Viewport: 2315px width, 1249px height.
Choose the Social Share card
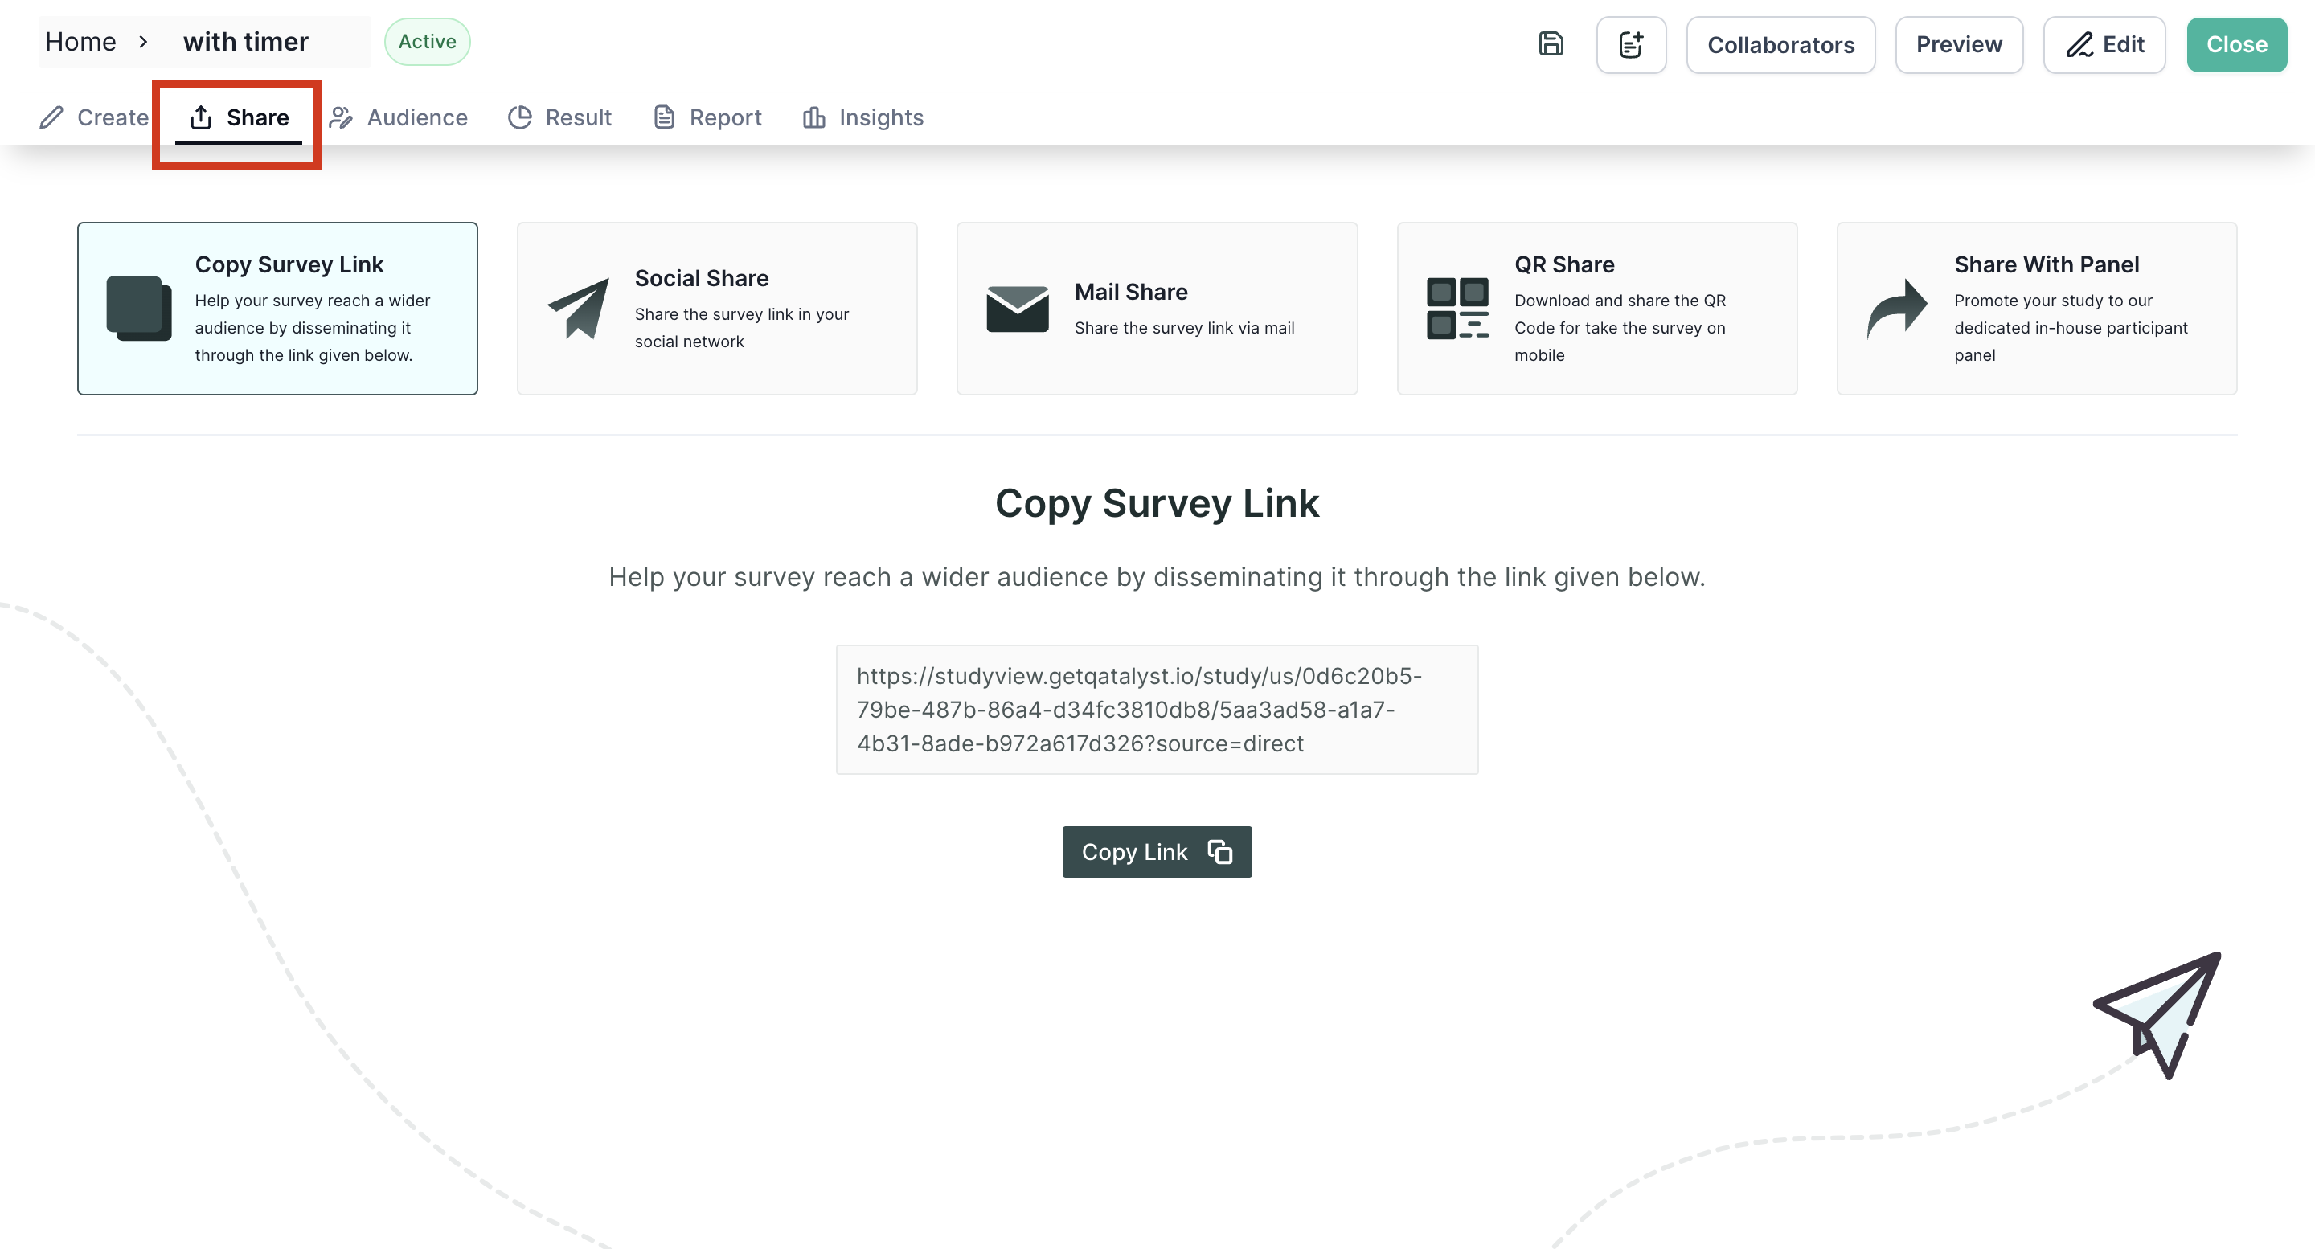point(717,308)
